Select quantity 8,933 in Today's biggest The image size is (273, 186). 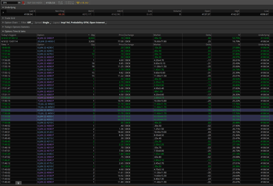pyautogui.click(x=91, y=38)
